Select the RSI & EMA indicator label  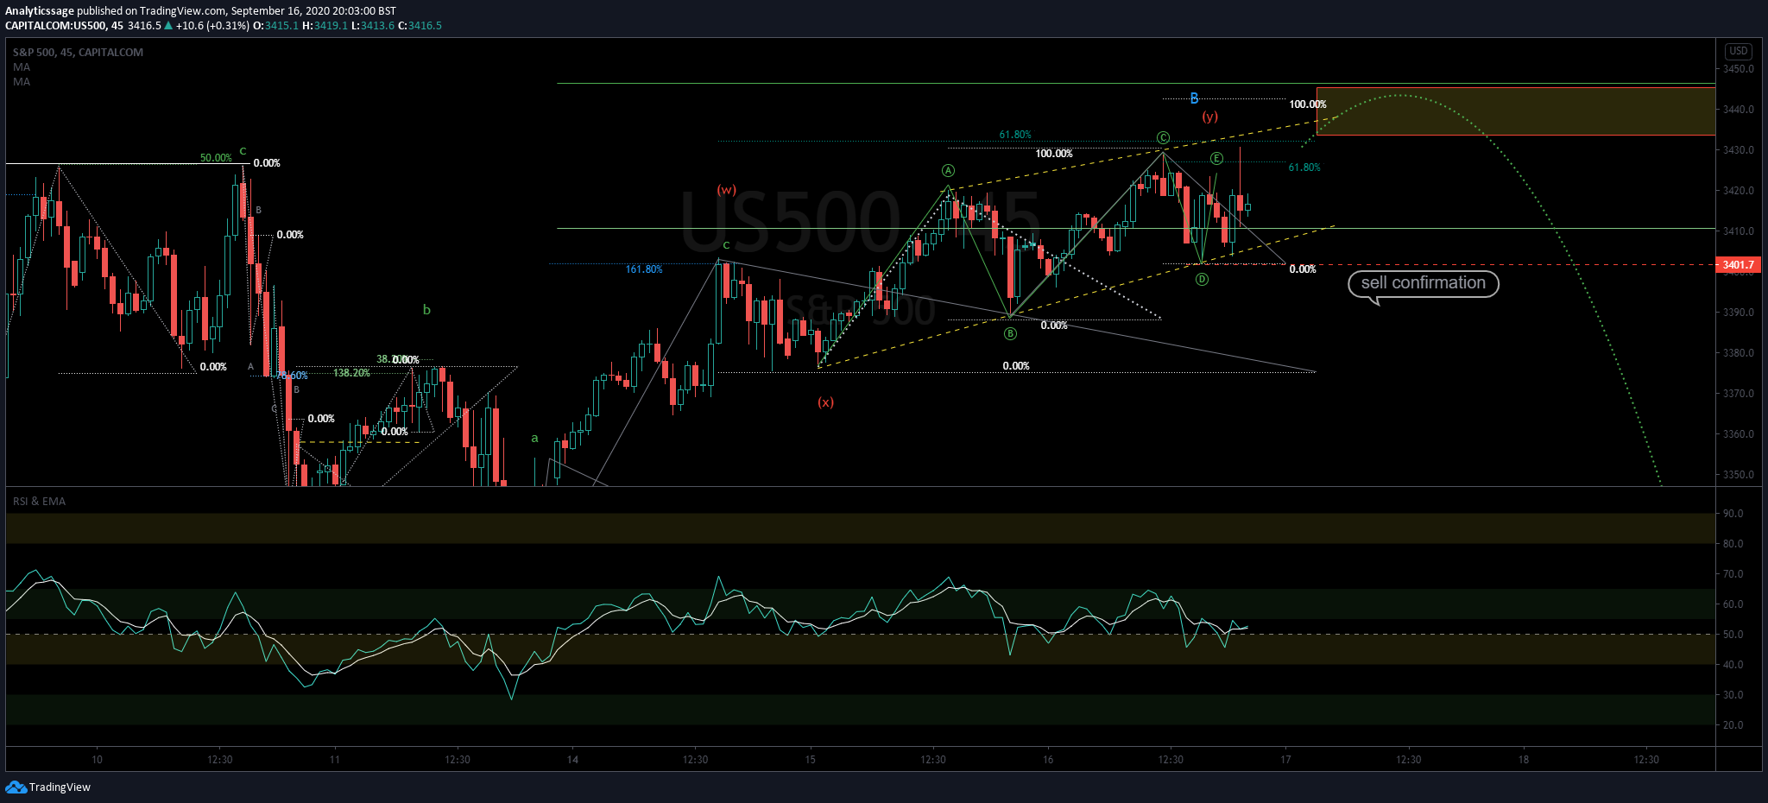coord(39,502)
